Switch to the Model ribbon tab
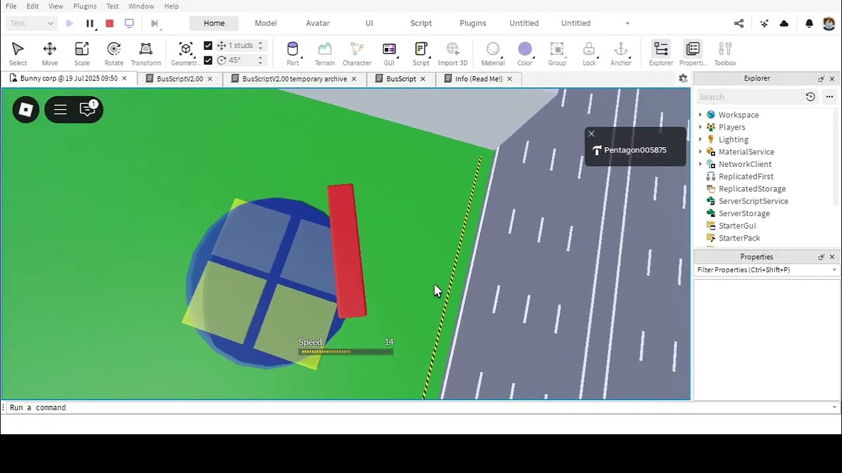842x473 pixels. pos(266,23)
